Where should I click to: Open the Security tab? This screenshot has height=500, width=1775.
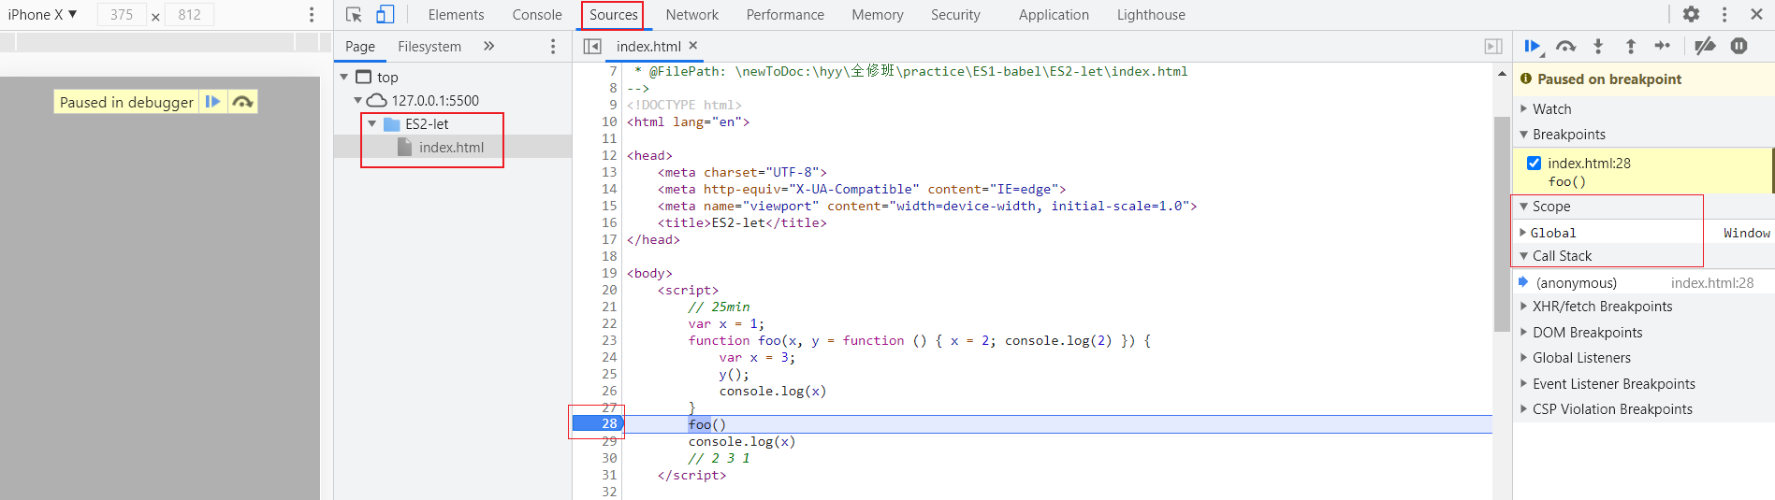tap(955, 15)
